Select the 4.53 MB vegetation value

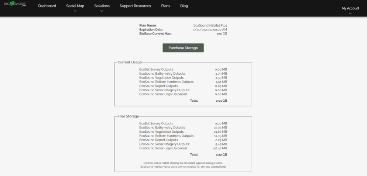[x=221, y=78]
